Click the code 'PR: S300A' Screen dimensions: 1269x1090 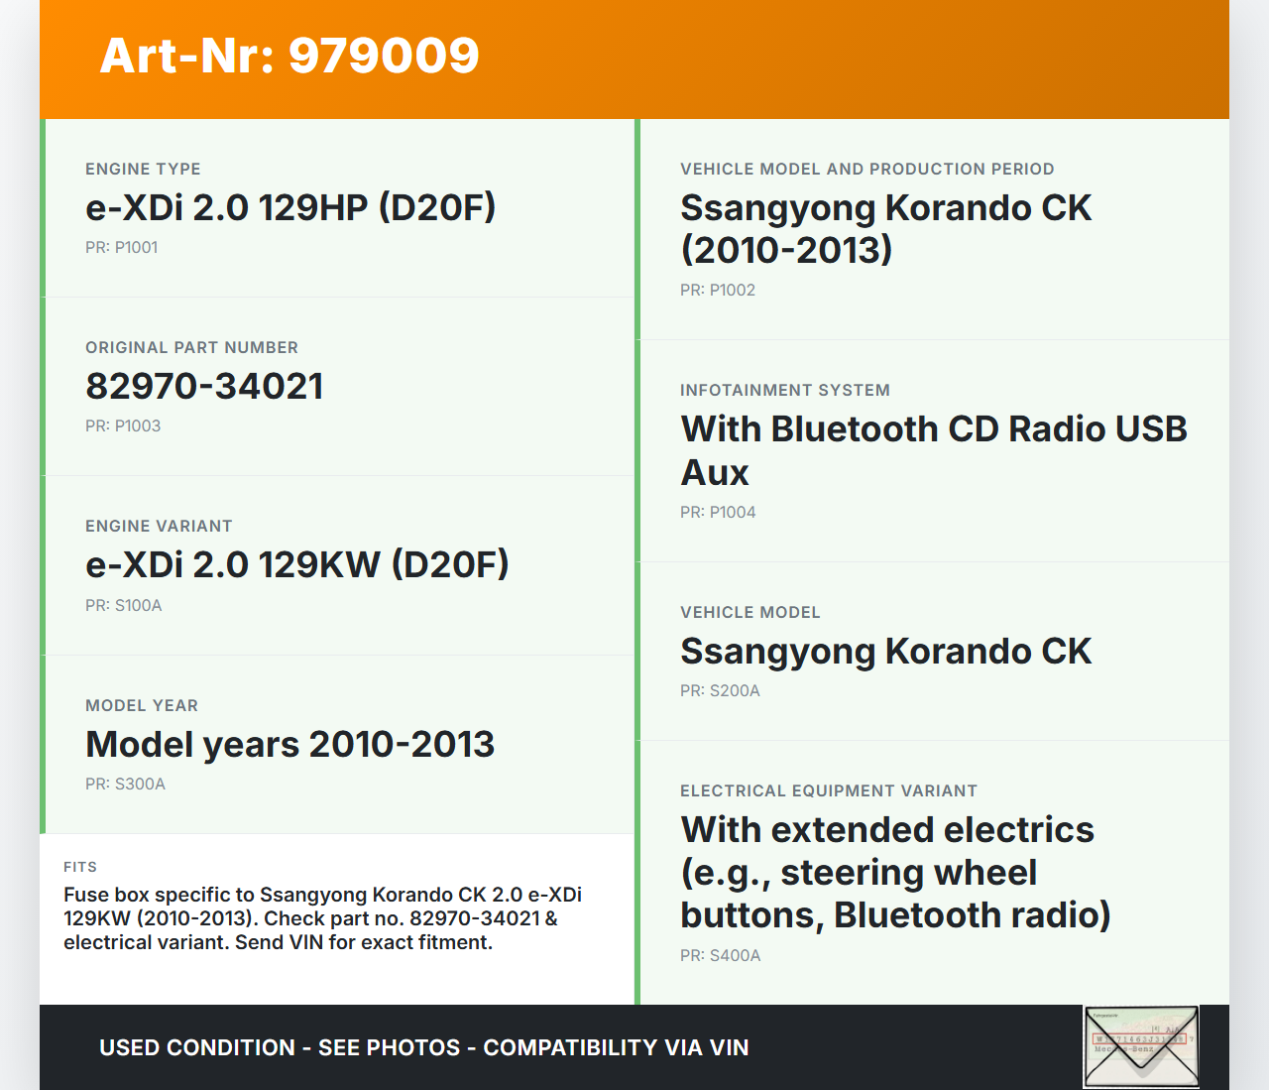[126, 784]
